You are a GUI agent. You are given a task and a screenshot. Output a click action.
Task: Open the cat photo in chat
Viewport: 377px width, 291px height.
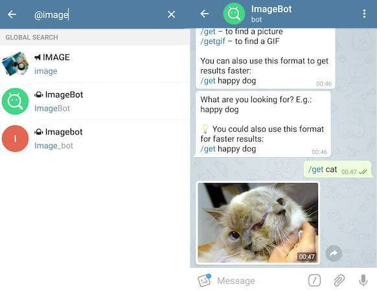pyautogui.click(x=258, y=223)
